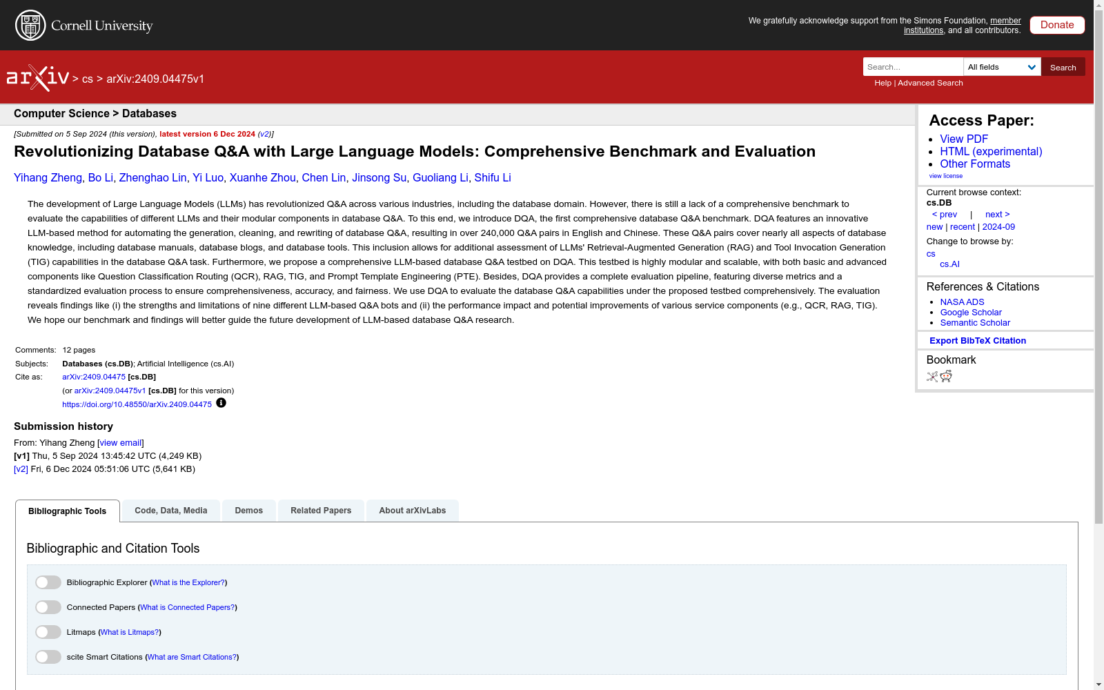The image size is (1104, 690).
Task: Go to the previous paper link
Action: pyautogui.click(x=945, y=215)
